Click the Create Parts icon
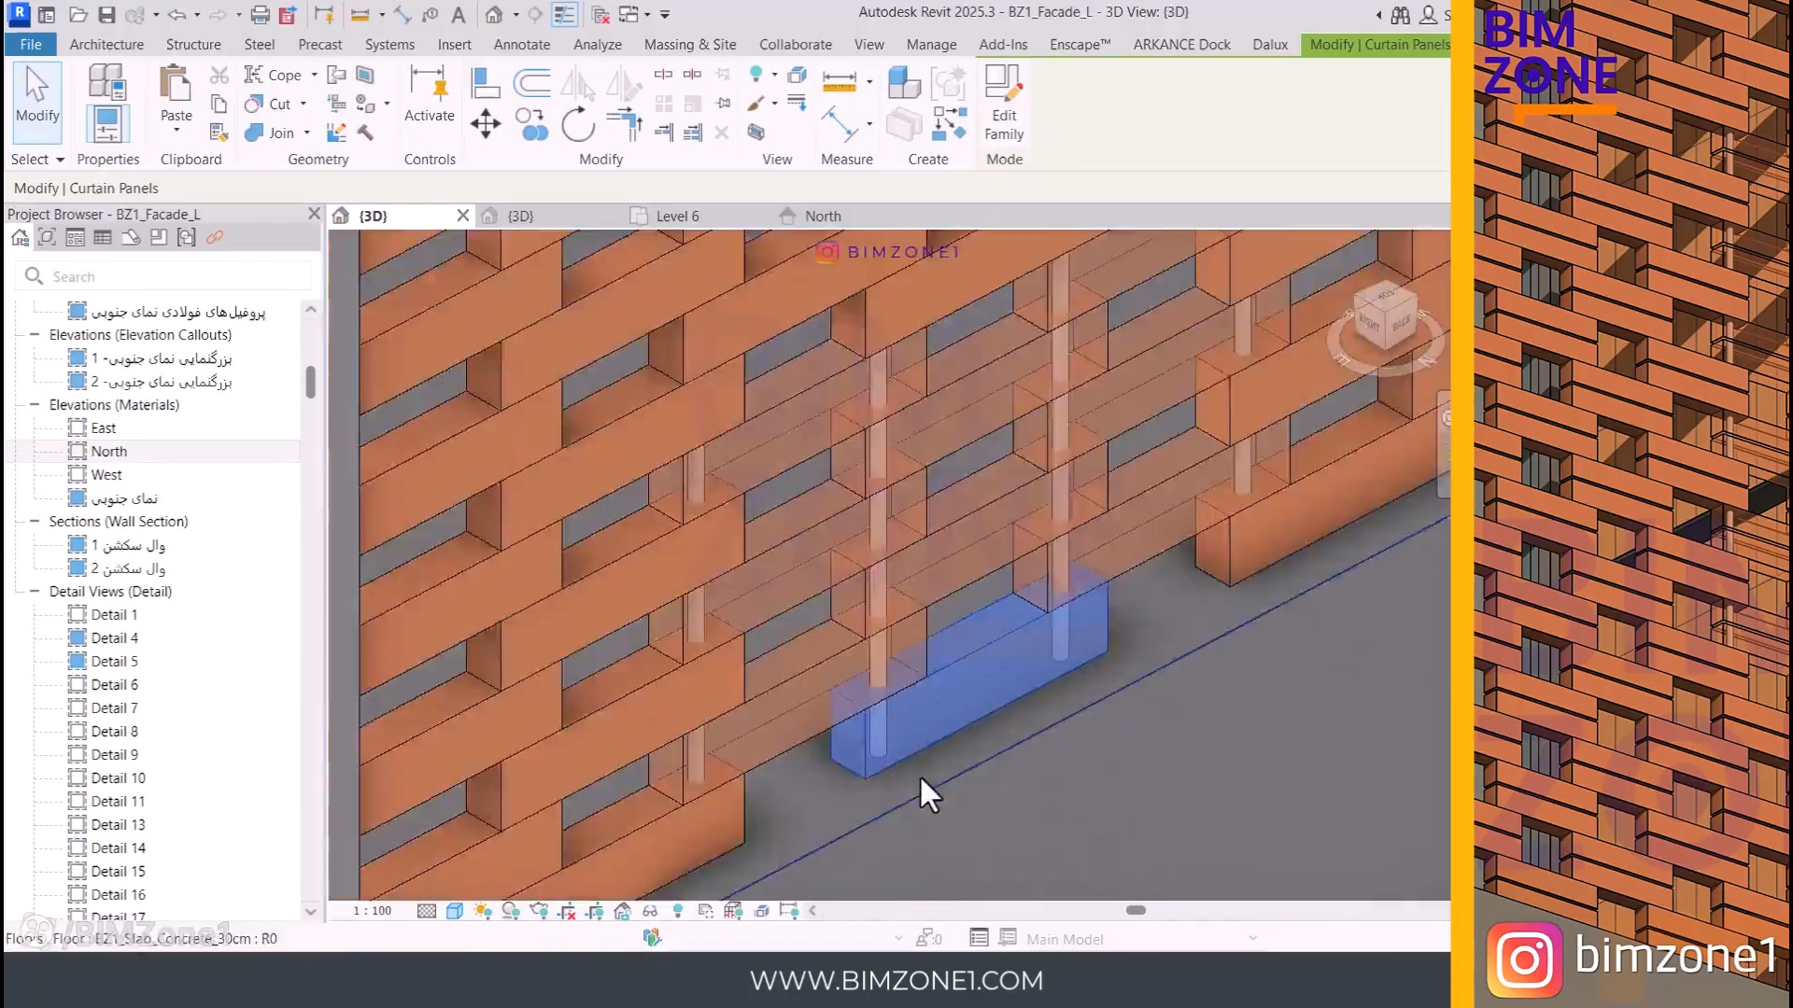1793x1008 pixels. 903,83
